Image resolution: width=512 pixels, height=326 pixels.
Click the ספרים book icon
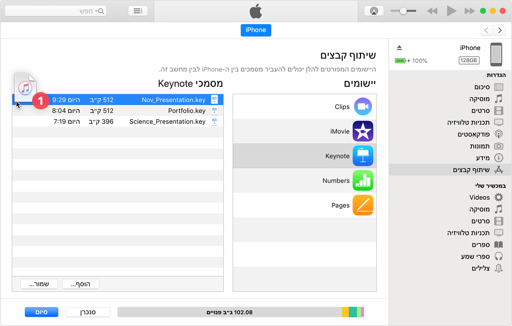[x=499, y=244]
